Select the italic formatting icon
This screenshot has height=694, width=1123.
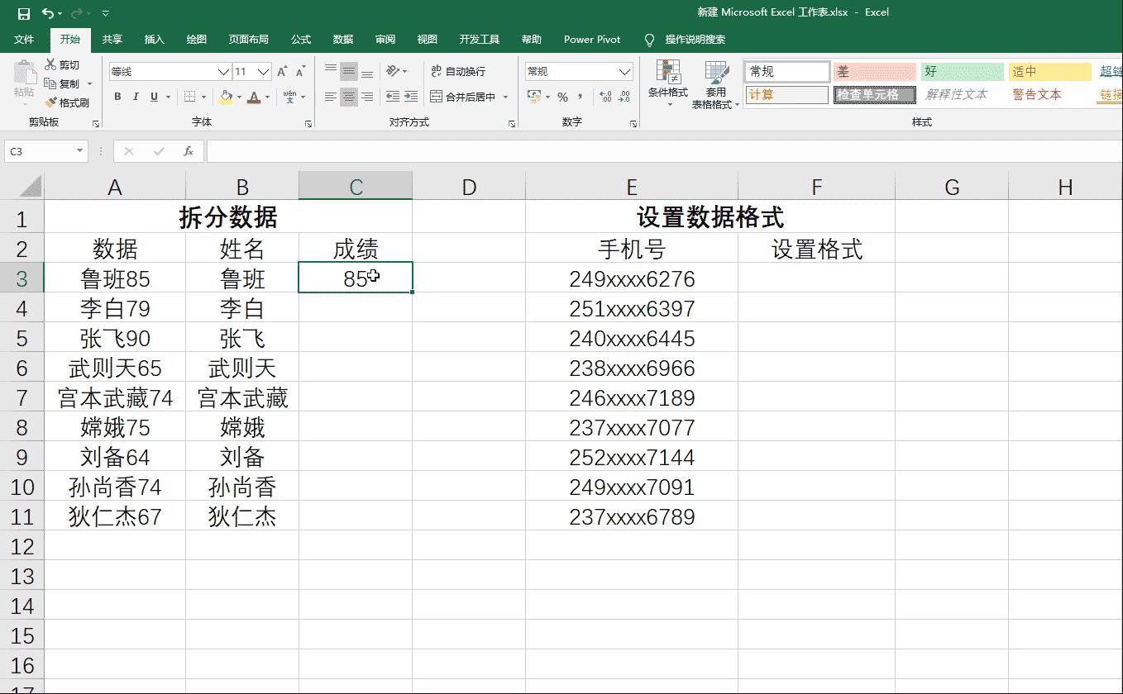136,97
